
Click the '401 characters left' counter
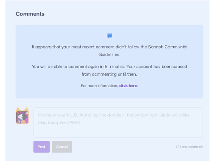(x=189, y=147)
